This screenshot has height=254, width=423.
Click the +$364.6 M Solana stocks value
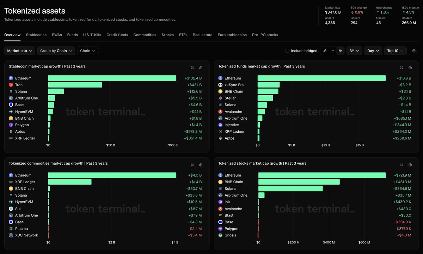(x=402, y=189)
